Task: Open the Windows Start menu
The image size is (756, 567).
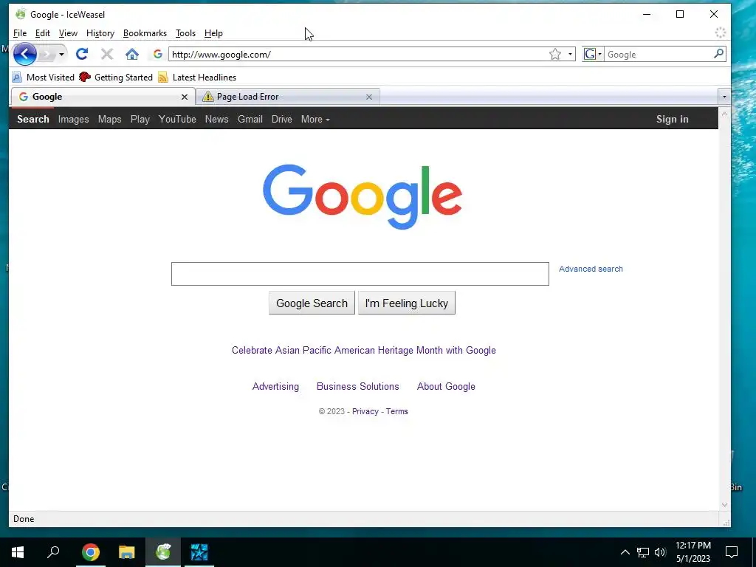Action: click(18, 552)
